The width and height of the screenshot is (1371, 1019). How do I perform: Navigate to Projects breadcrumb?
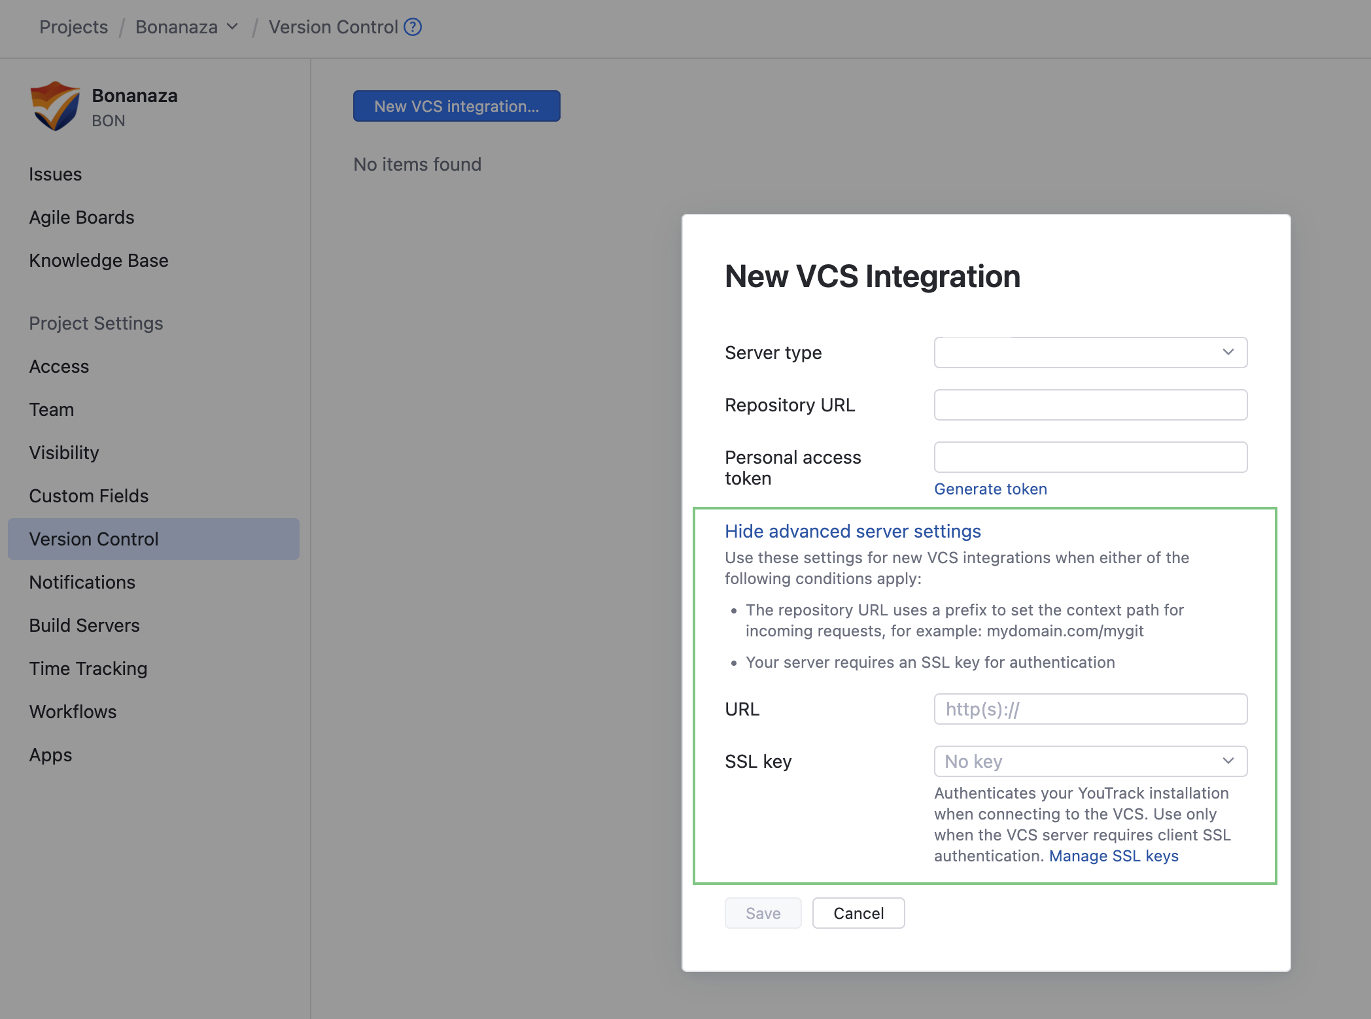[x=73, y=27]
